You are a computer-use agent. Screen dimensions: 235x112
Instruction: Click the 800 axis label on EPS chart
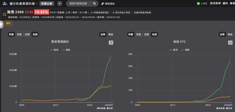pos(130,54)
